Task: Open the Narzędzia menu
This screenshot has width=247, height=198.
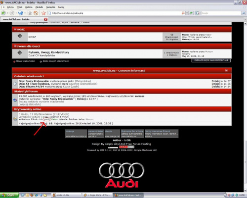Action: (50, 7)
